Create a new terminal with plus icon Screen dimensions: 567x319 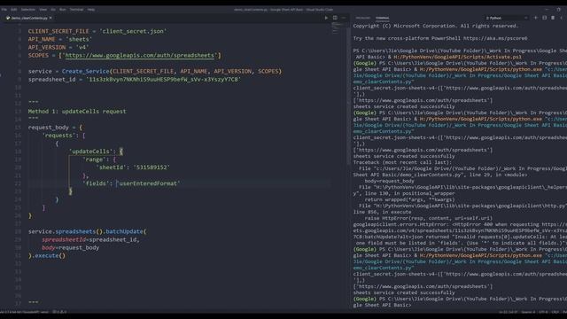[535, 18]
